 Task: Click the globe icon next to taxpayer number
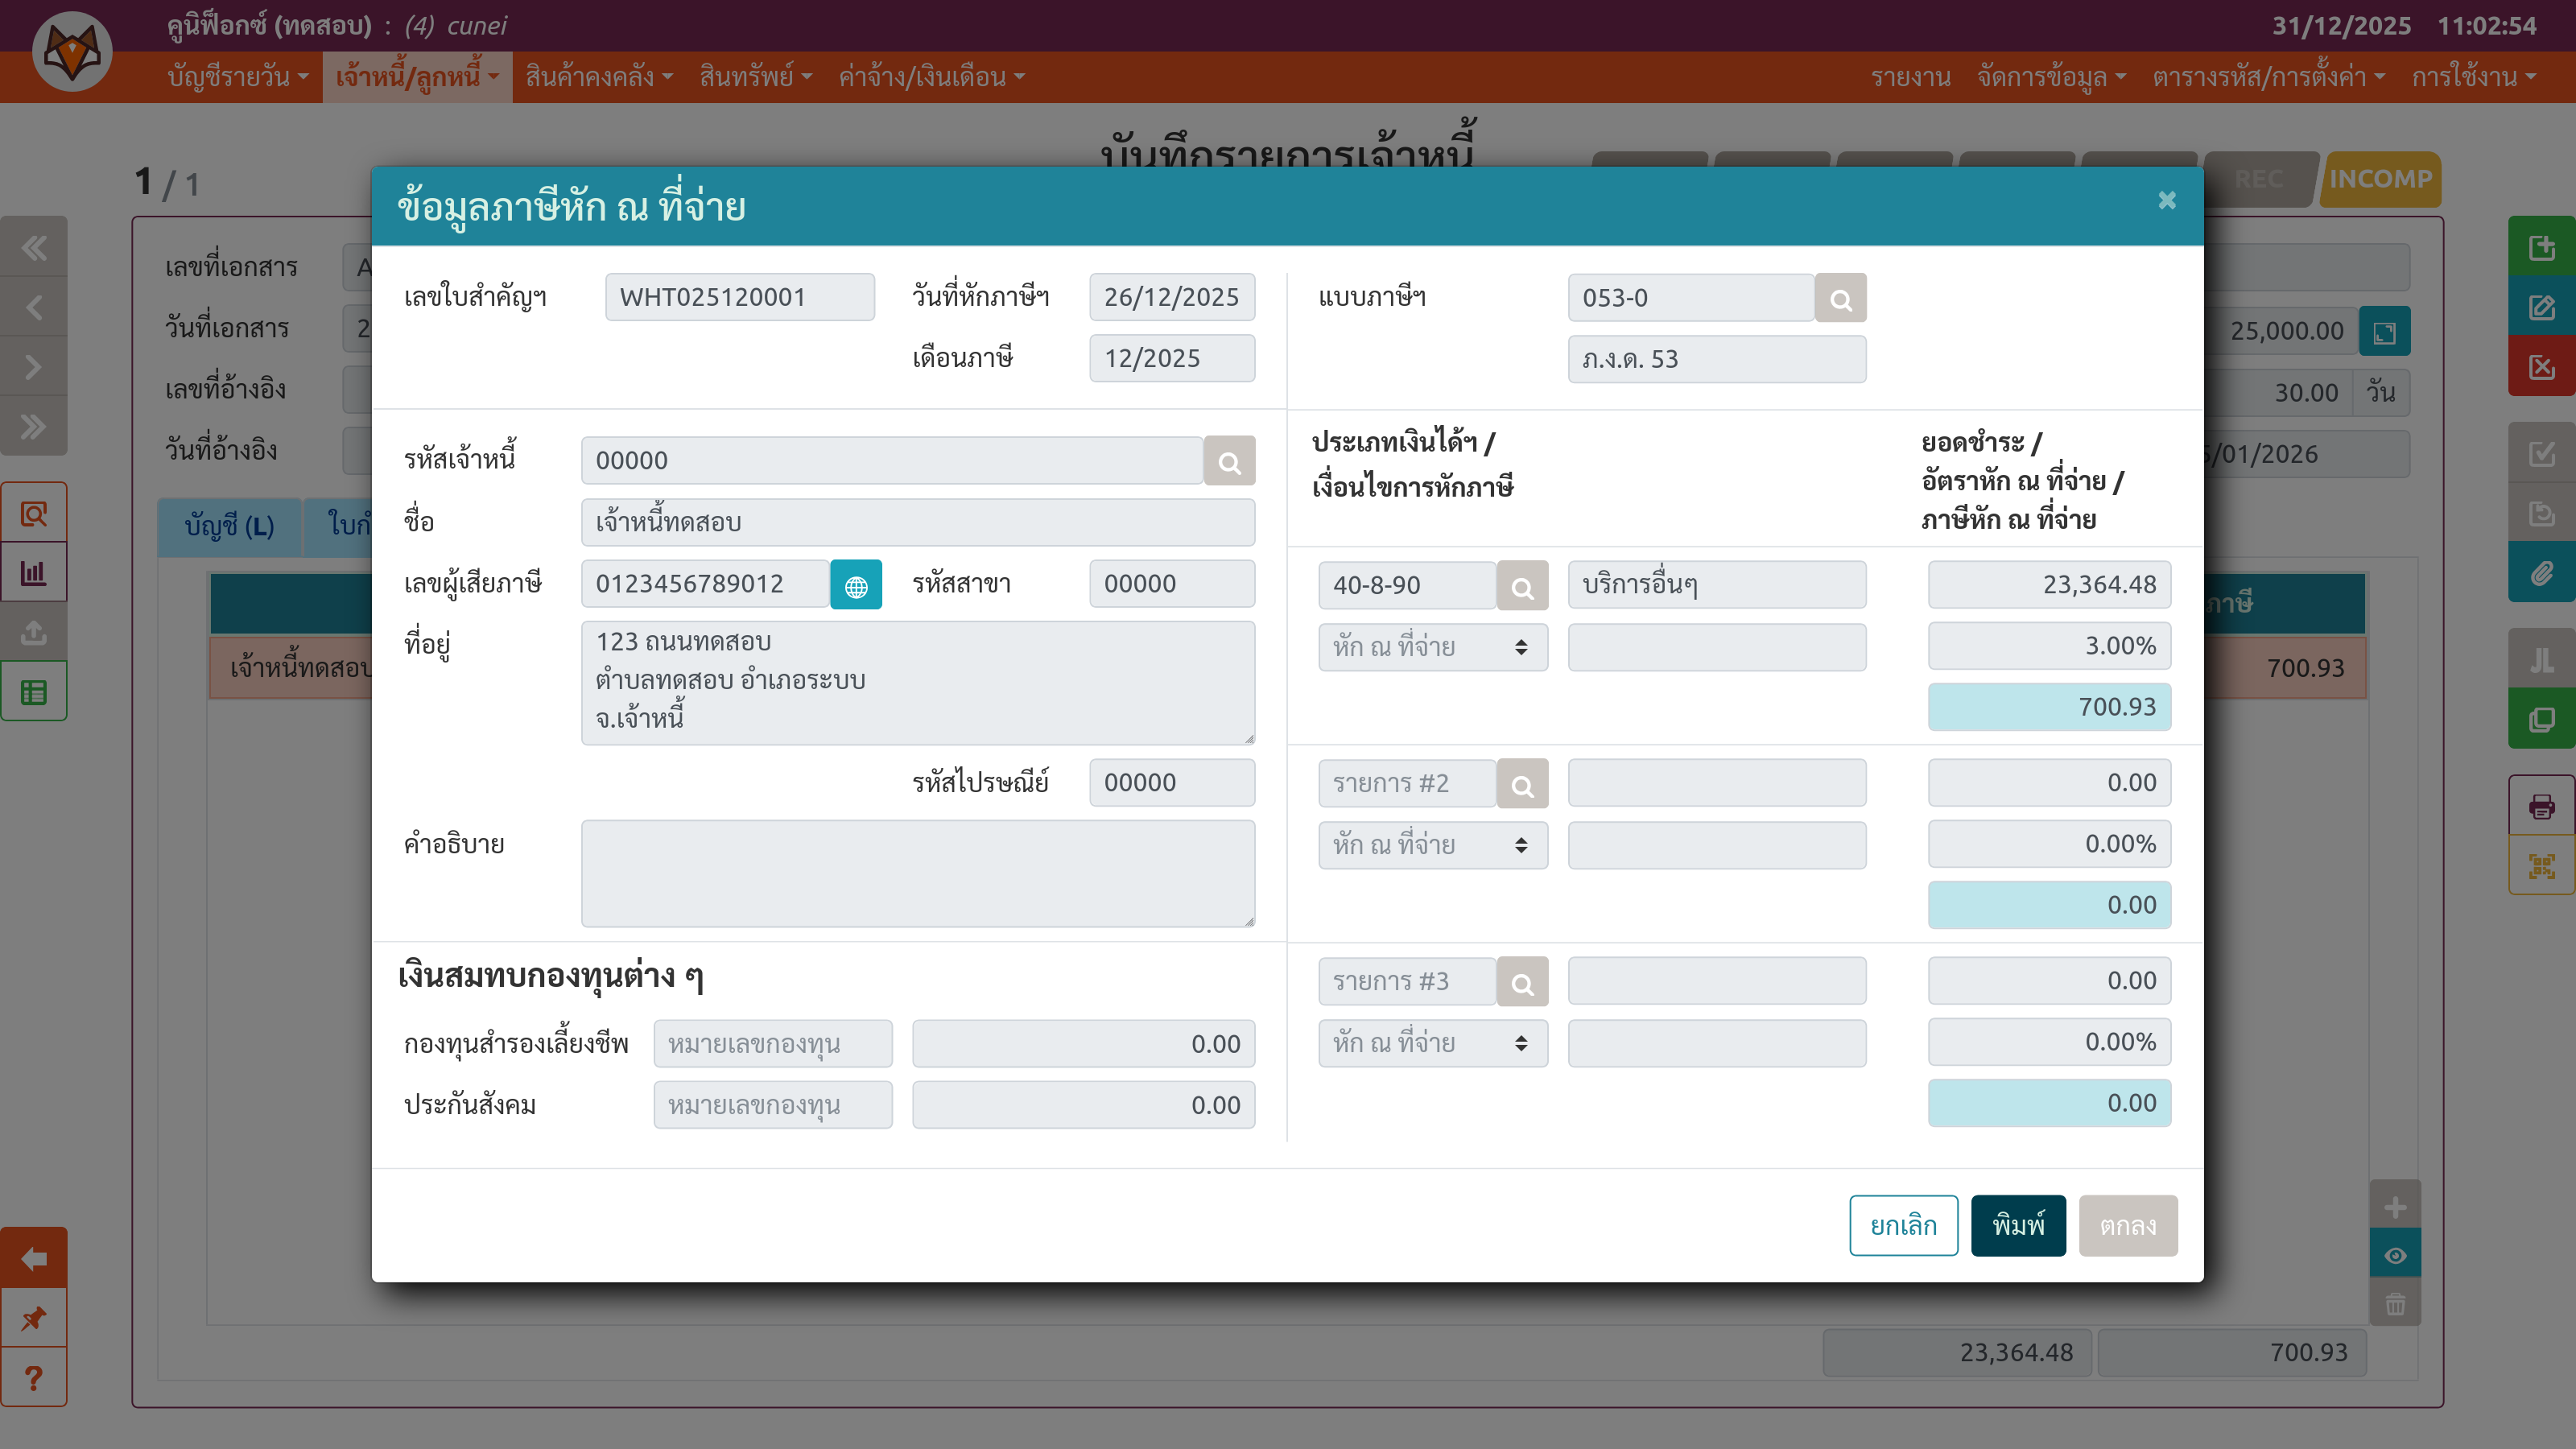[856, 585]
